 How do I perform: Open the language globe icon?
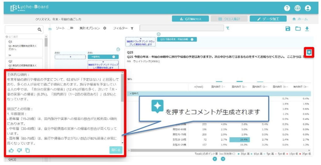(x=297, y=8)
